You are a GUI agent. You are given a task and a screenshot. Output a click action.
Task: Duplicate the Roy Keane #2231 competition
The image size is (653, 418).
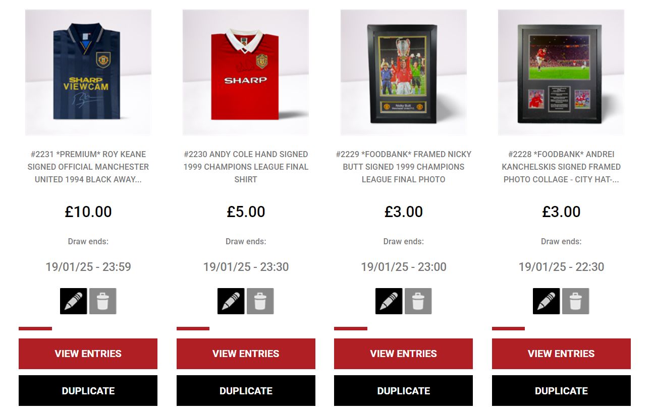coord(88,391)
